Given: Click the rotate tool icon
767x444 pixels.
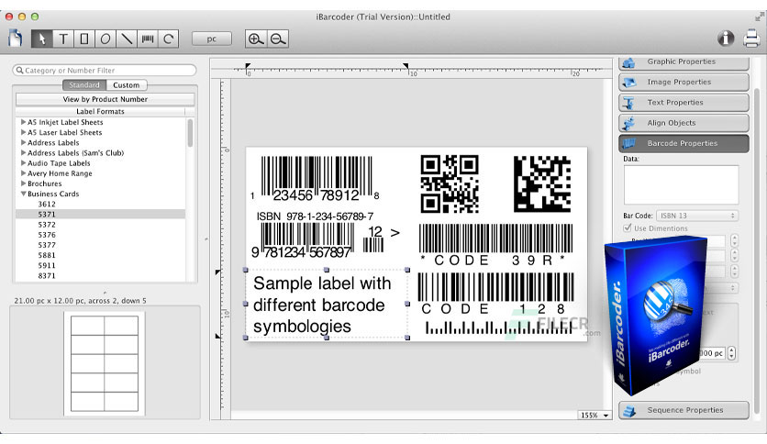Looking at the screenshot, I should coord(168,39).
